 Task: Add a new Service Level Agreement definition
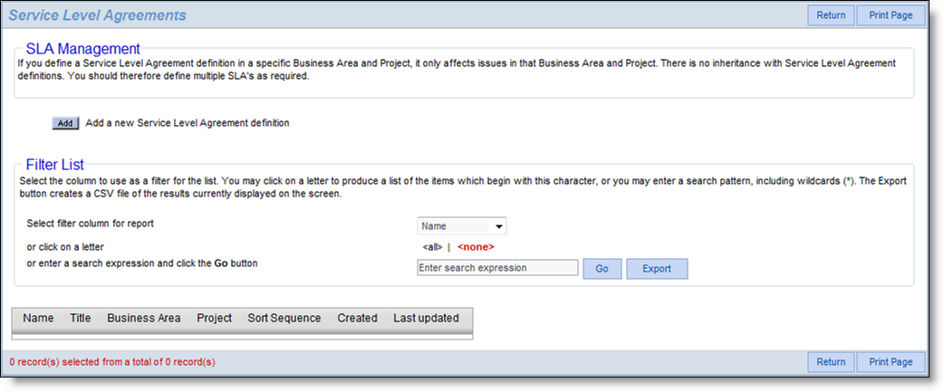tap(65, 123)
